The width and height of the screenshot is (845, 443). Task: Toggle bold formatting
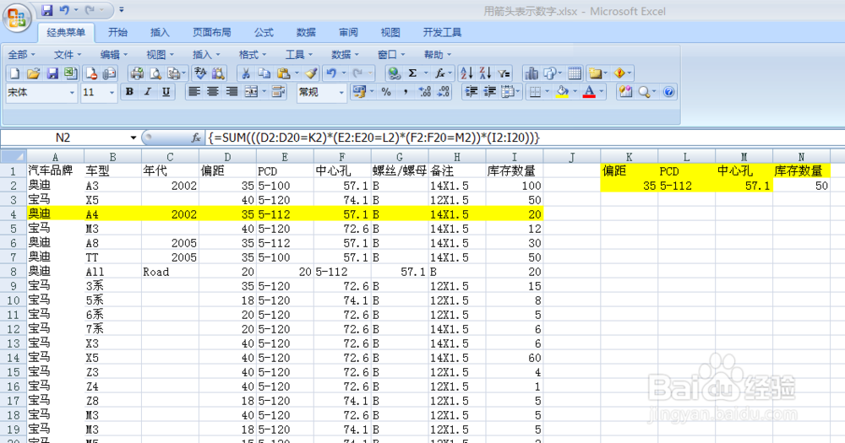coord(129,92)
